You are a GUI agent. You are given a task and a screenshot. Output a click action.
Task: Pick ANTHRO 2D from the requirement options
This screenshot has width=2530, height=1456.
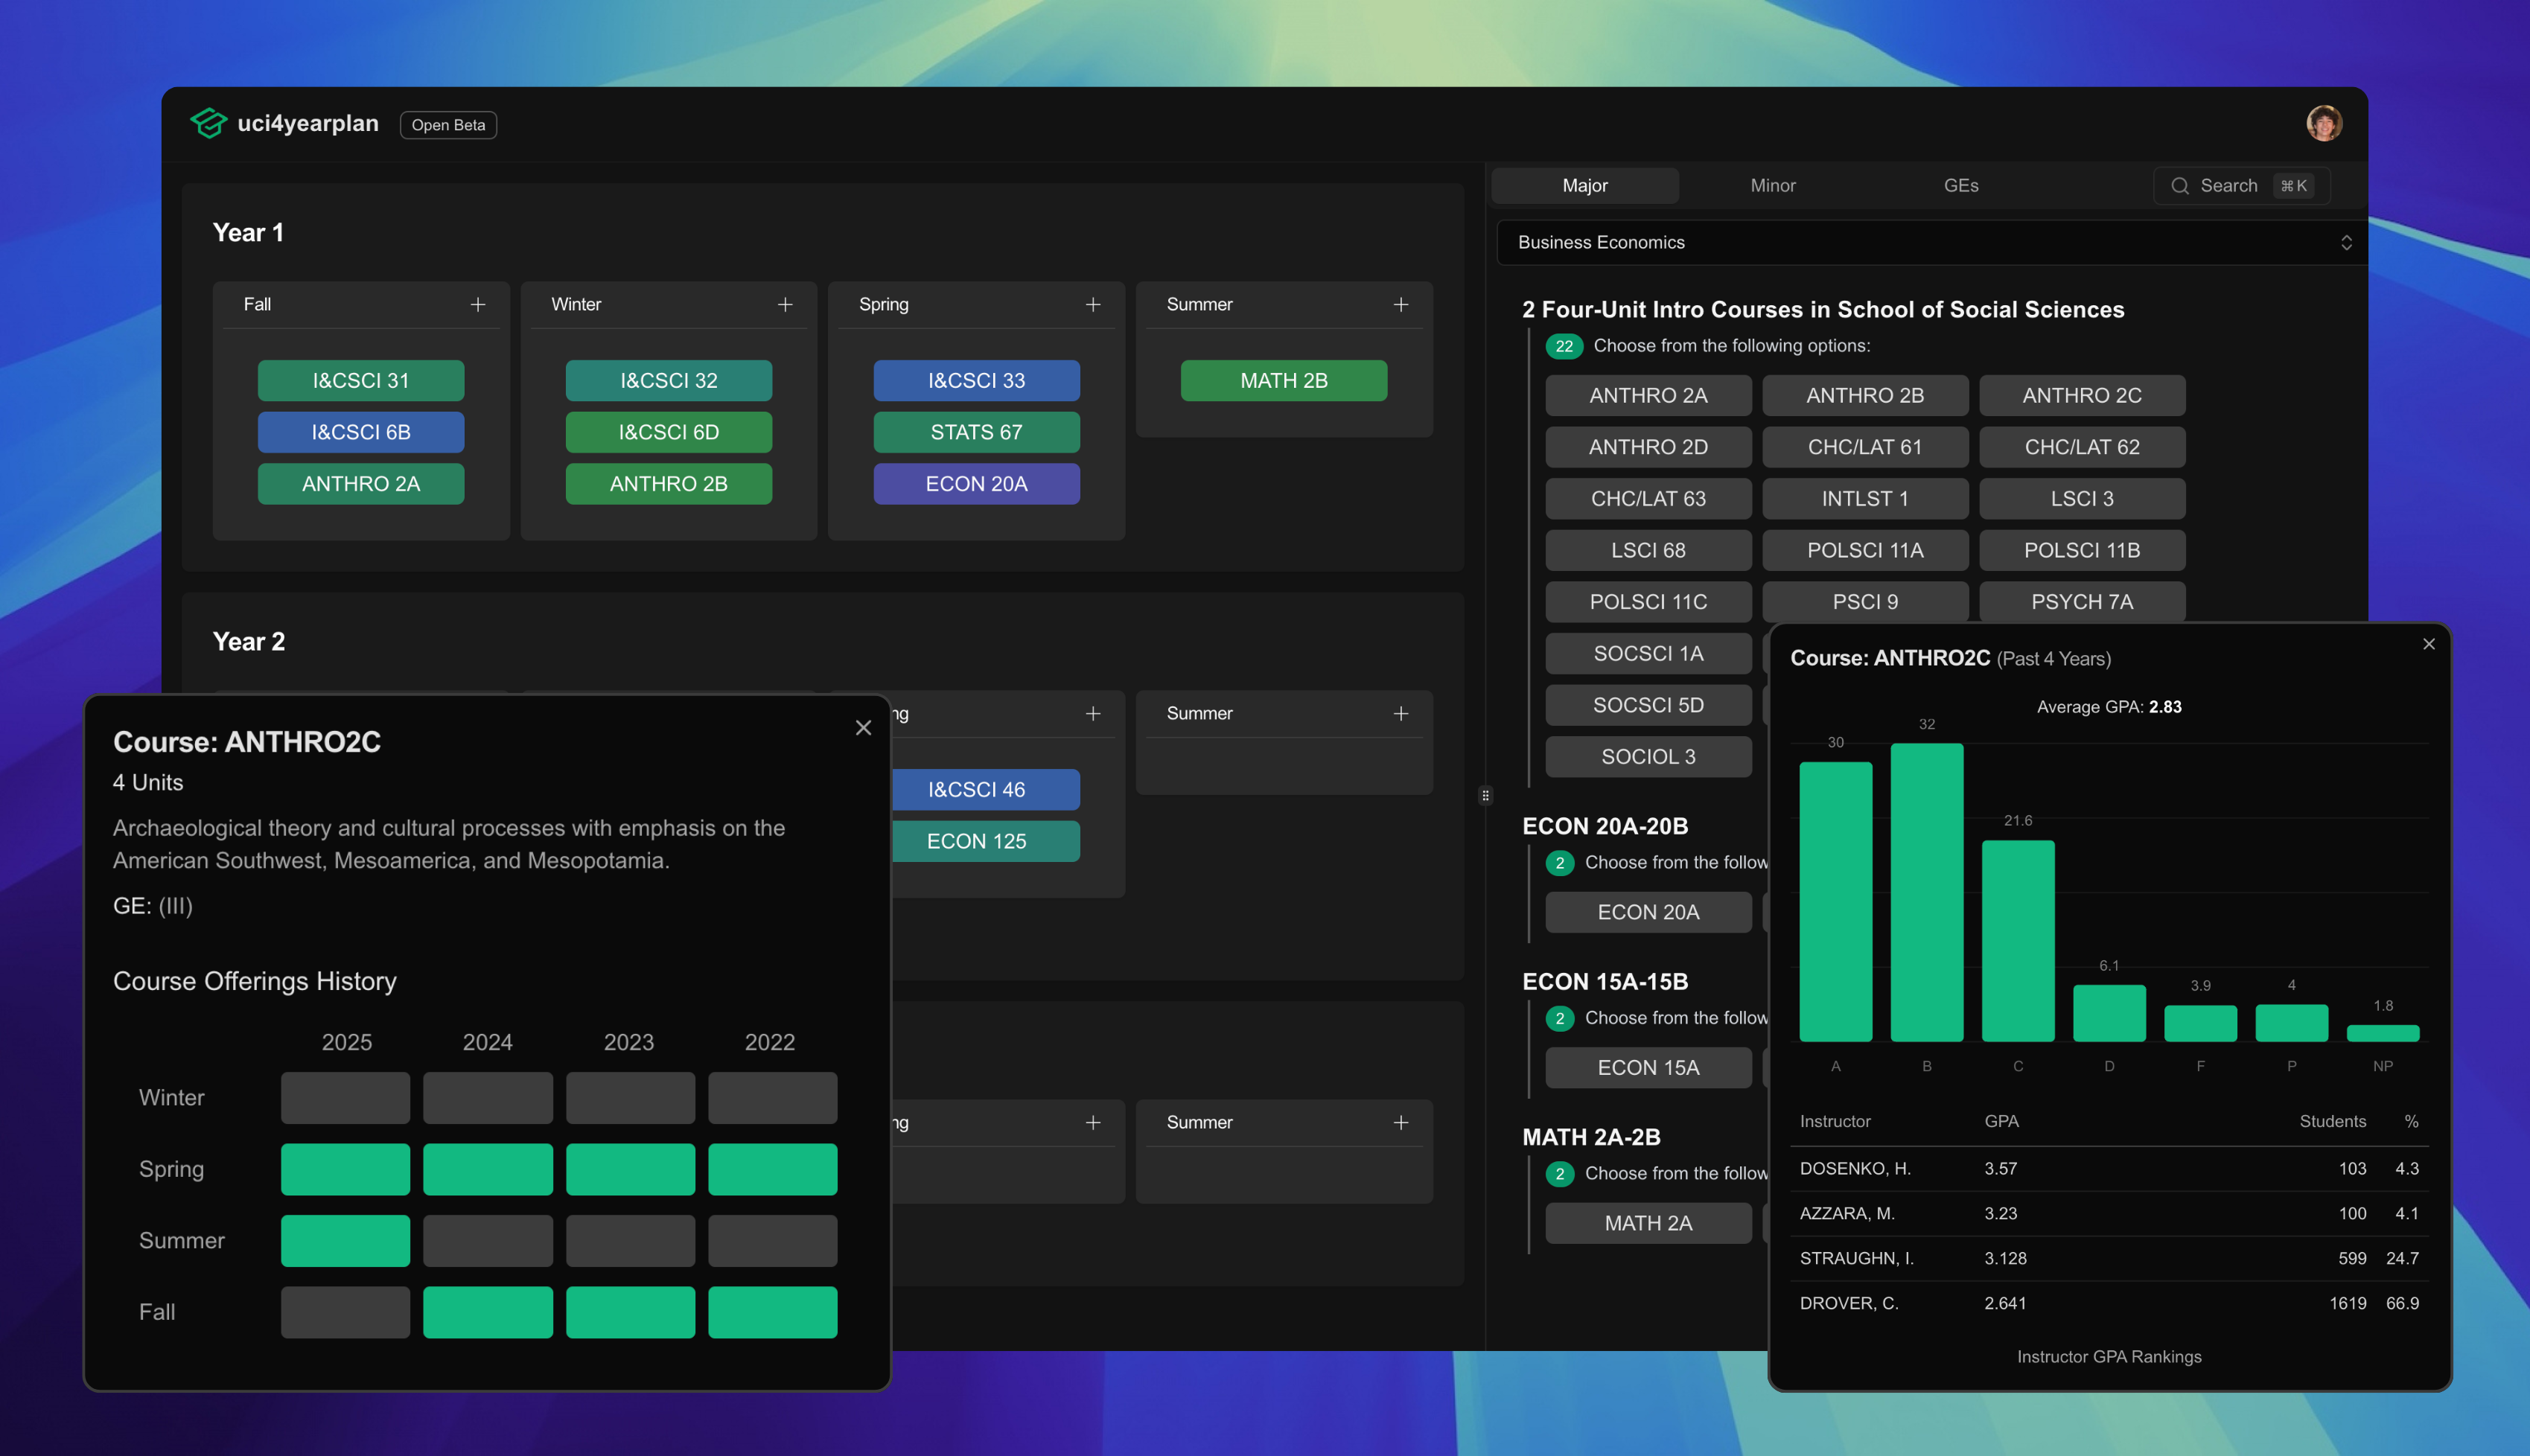1648,447
